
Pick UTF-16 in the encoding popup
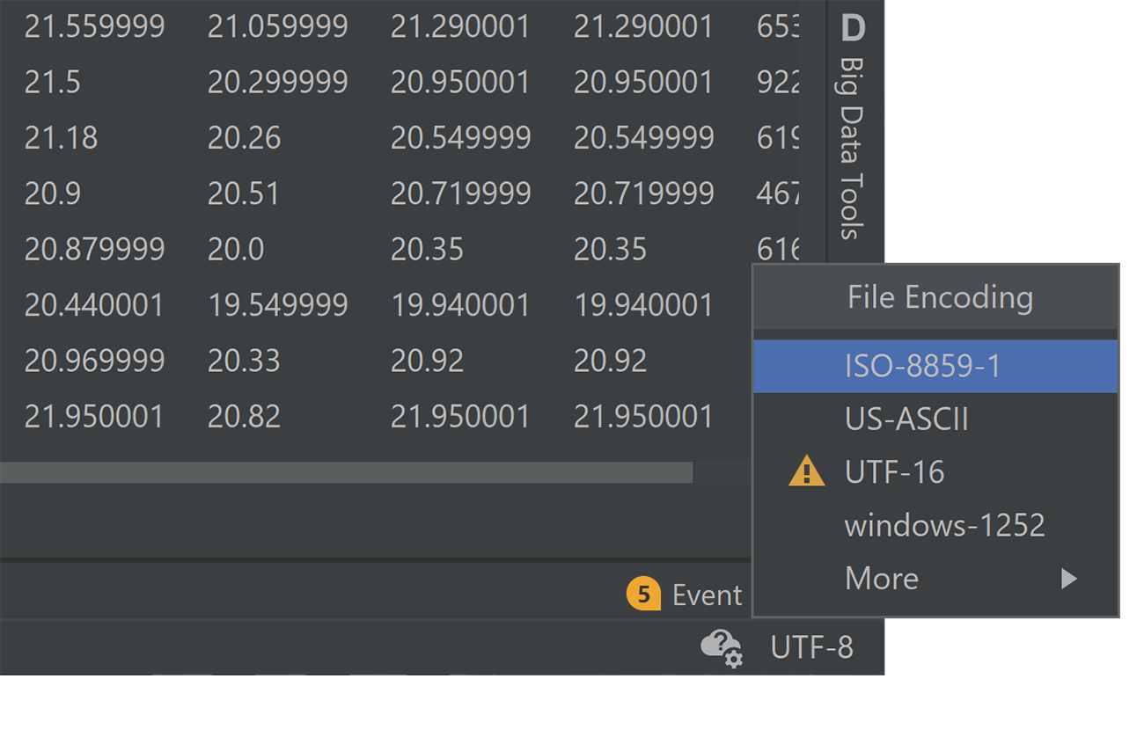tap(894, 472)
